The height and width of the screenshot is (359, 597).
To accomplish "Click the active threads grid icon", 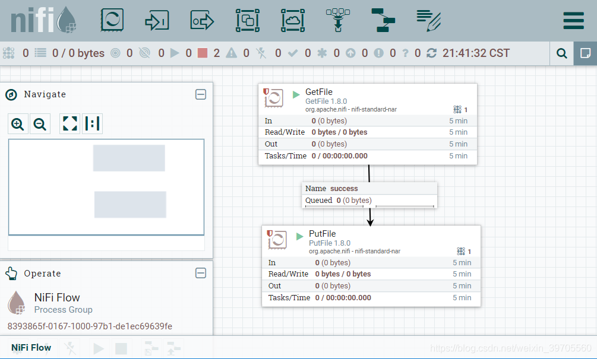I will point(8,53).
